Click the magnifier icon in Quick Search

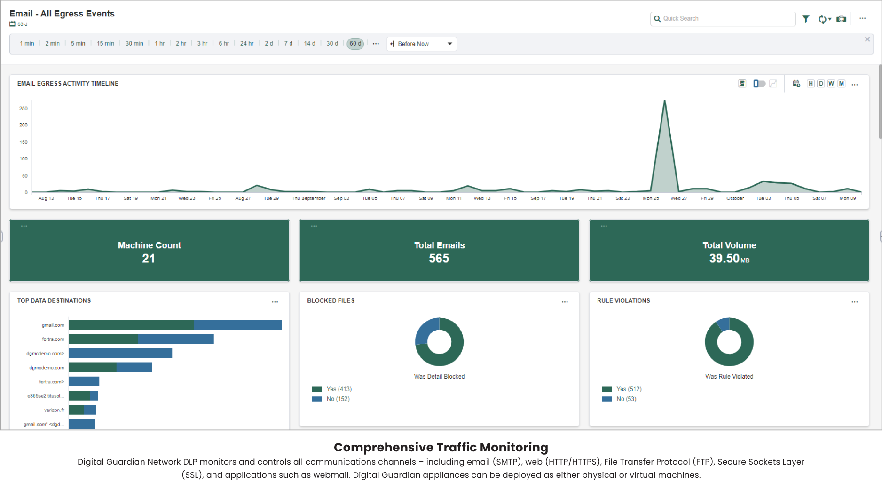click(x=657, y=19)
